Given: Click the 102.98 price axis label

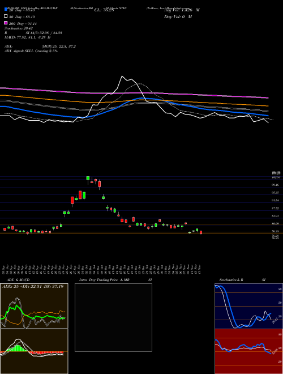Looking at the screenshot, I should point(276,177).
